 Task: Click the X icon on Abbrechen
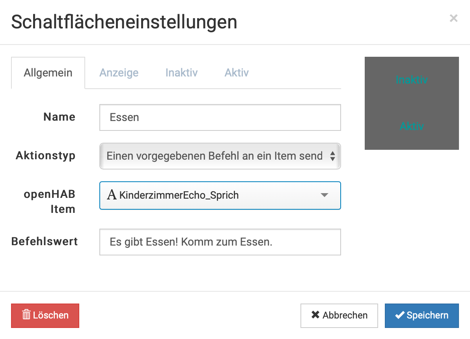click(x=315, y=315)
